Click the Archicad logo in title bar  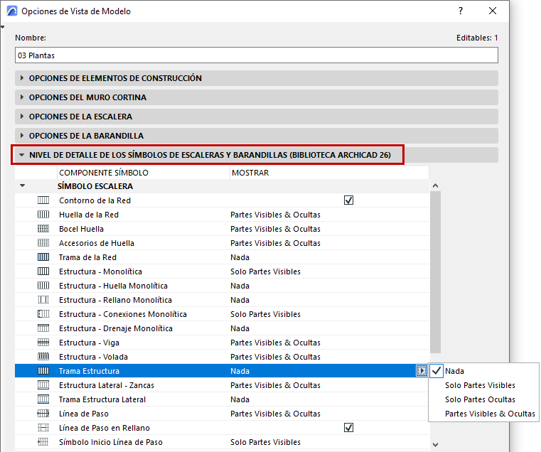click(12, 11)
